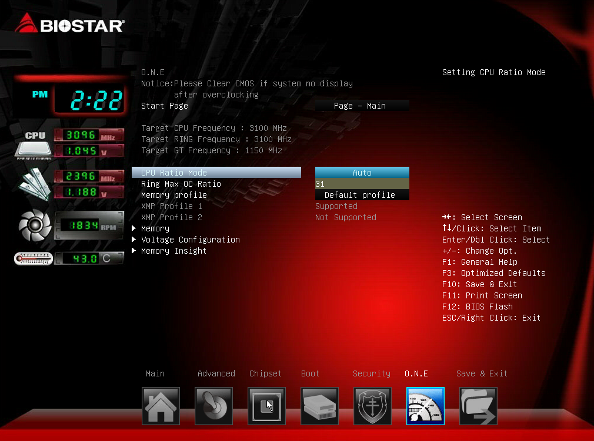Open the Memory Insight entry
Image resolution: width=594 pixels, height=441 pixels.
(x=174, y=251)
